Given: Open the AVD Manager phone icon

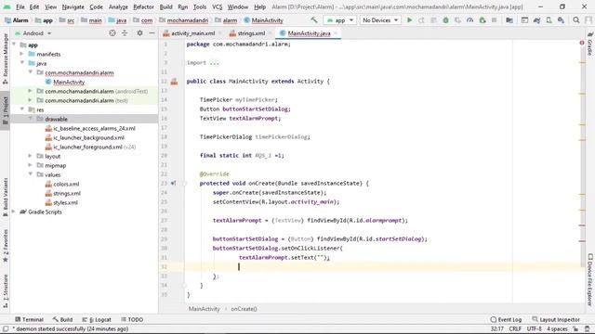Looking at the screenshot, I should coord(549,20).
